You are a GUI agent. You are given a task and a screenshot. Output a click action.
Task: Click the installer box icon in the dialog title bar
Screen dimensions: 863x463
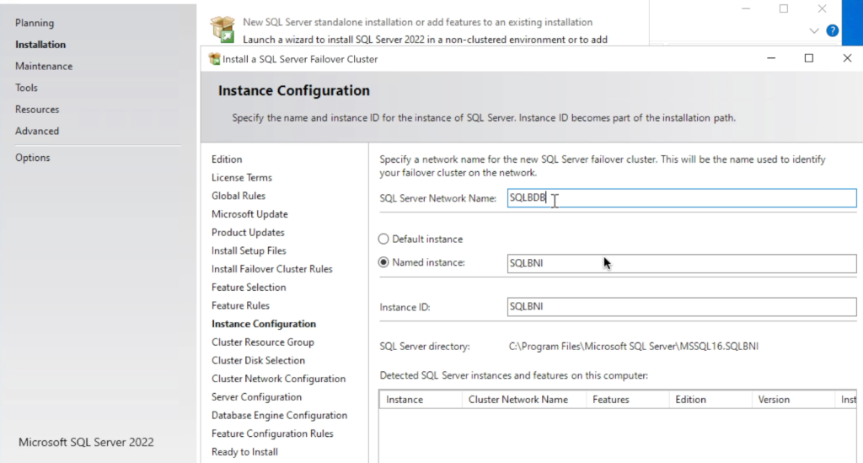coord(215,59)
